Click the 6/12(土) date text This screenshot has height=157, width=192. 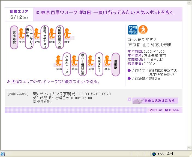click(x=19, y=17)
